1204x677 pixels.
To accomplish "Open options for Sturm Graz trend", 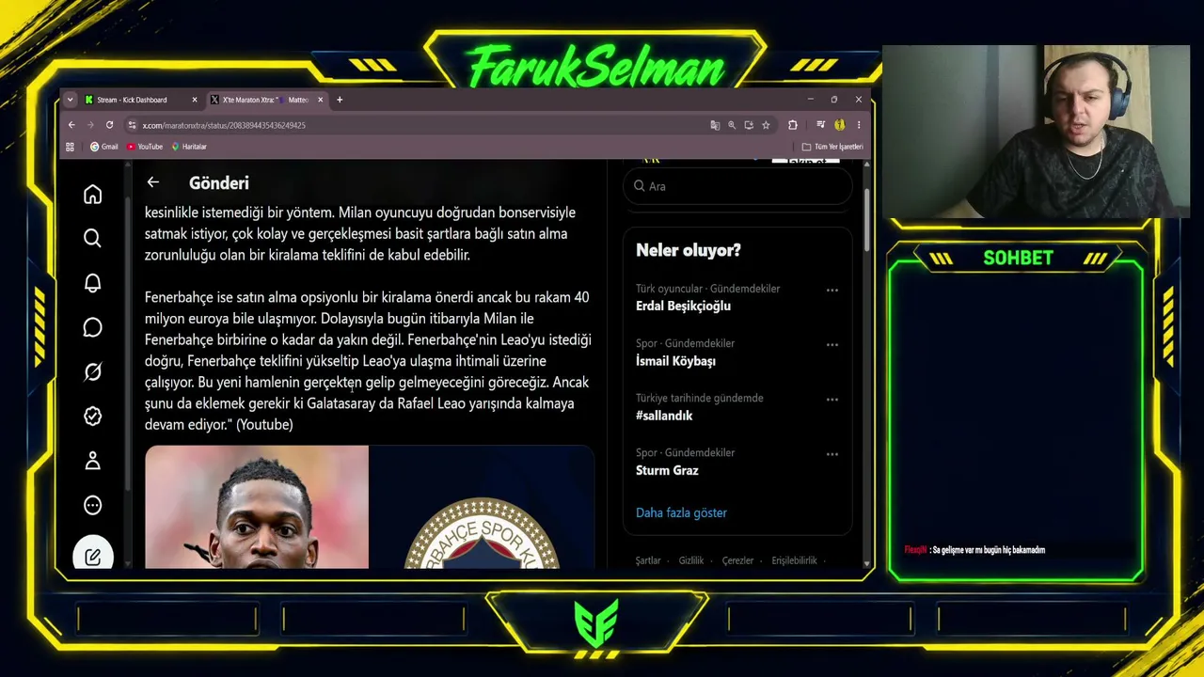I will [x=832, y=454].
